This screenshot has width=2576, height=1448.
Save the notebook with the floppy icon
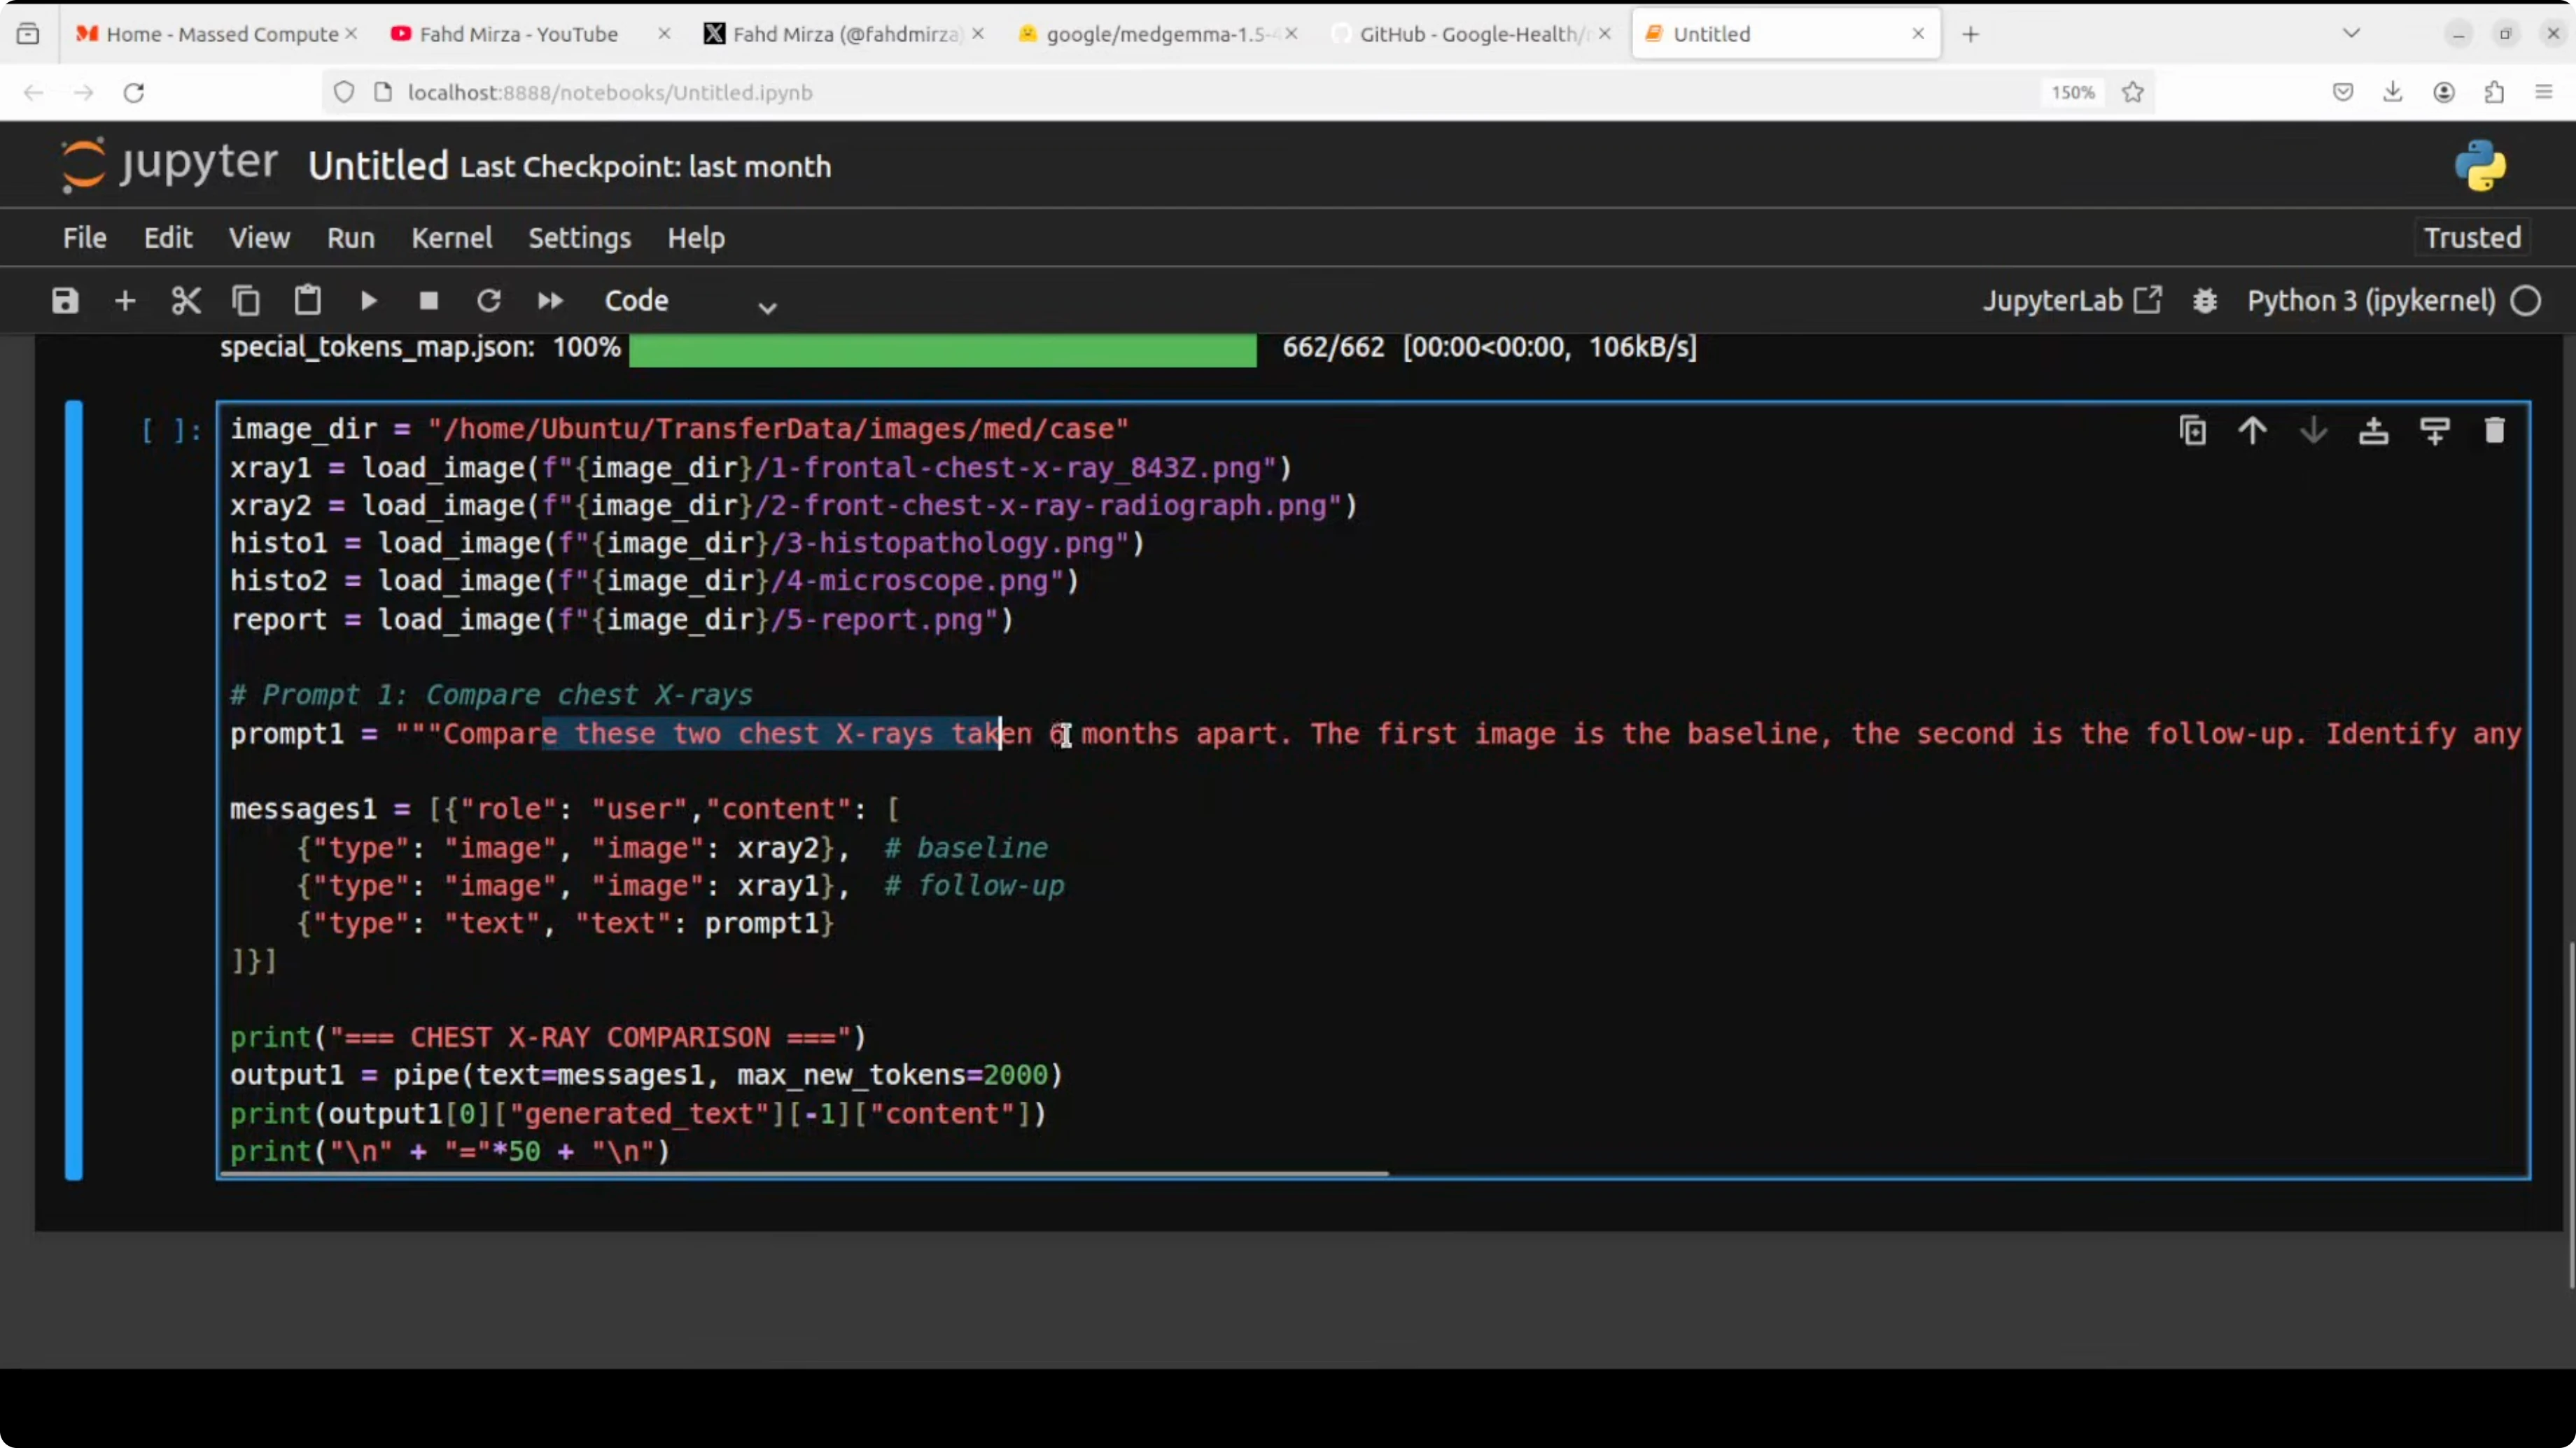click(x=65, y=301)
